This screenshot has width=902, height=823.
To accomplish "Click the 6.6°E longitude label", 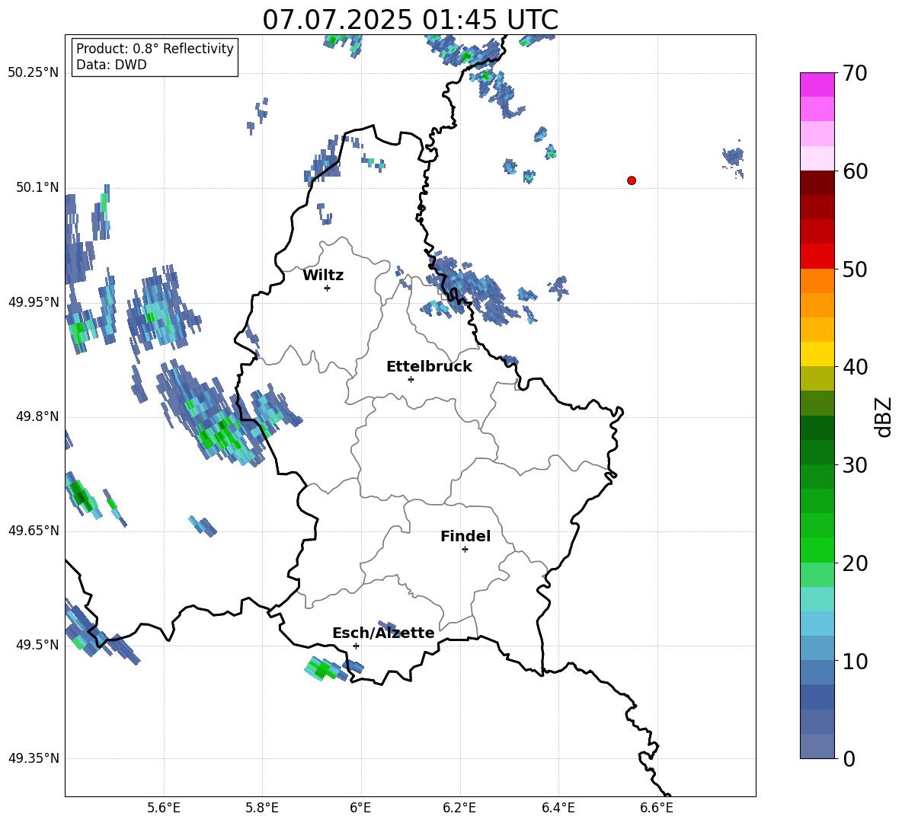I will pyautogui.click(x=657, y=808).
